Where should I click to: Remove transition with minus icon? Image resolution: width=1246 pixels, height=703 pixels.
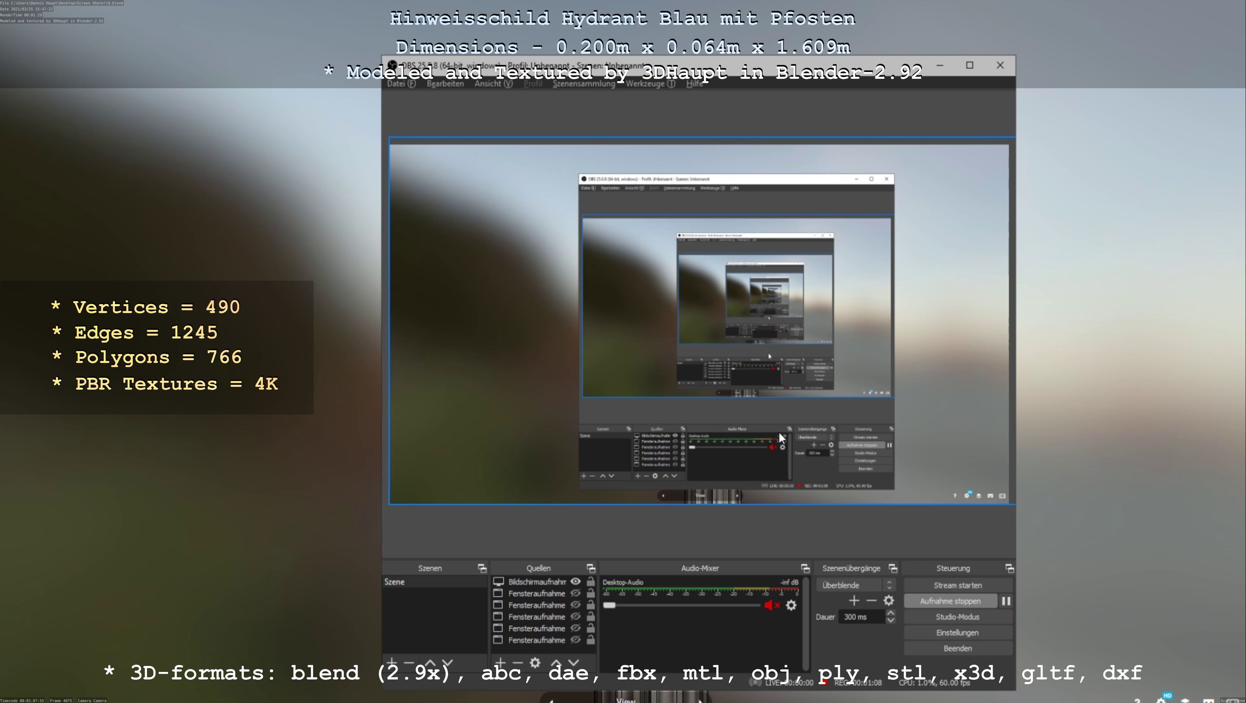pos(871,601)
